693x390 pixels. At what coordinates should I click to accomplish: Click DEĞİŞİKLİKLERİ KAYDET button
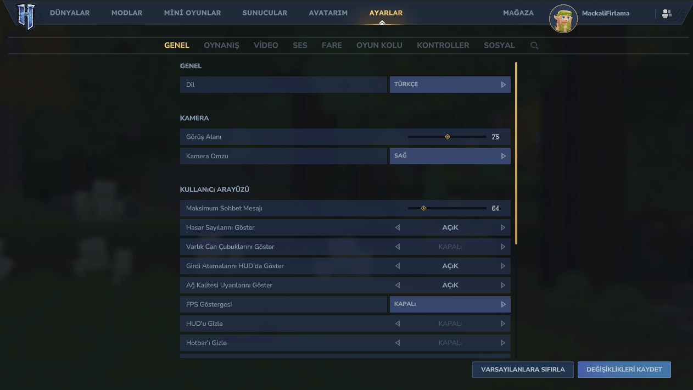pos(624,370)
